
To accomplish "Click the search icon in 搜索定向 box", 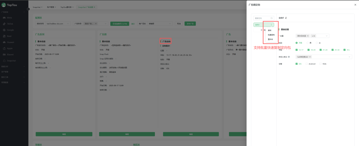I will pos(272,18).
